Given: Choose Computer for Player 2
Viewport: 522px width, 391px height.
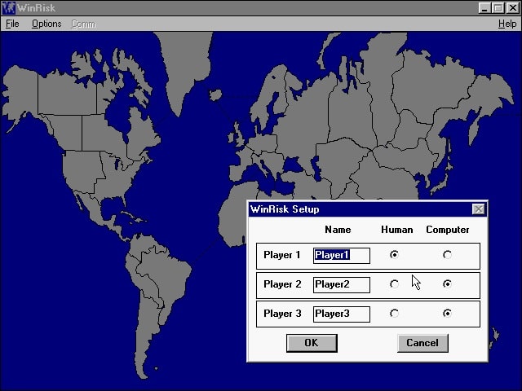Looking at the screenshot, I should click(x=447, y=284).
